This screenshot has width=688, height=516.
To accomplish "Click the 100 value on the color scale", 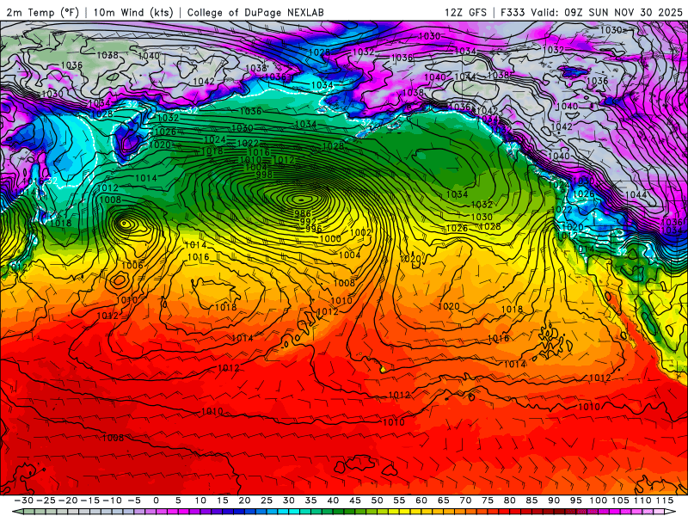I will click(598, 501).
